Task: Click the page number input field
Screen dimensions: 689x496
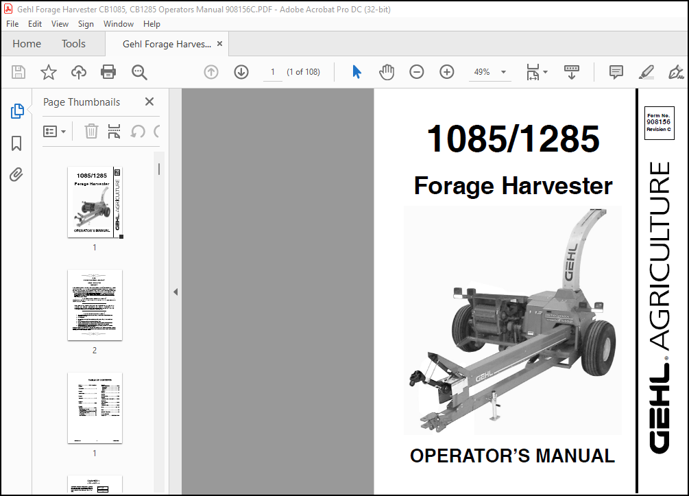Action: [272, 71]
